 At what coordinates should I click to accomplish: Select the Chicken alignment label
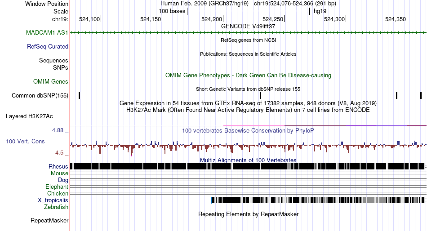(58, 193)
